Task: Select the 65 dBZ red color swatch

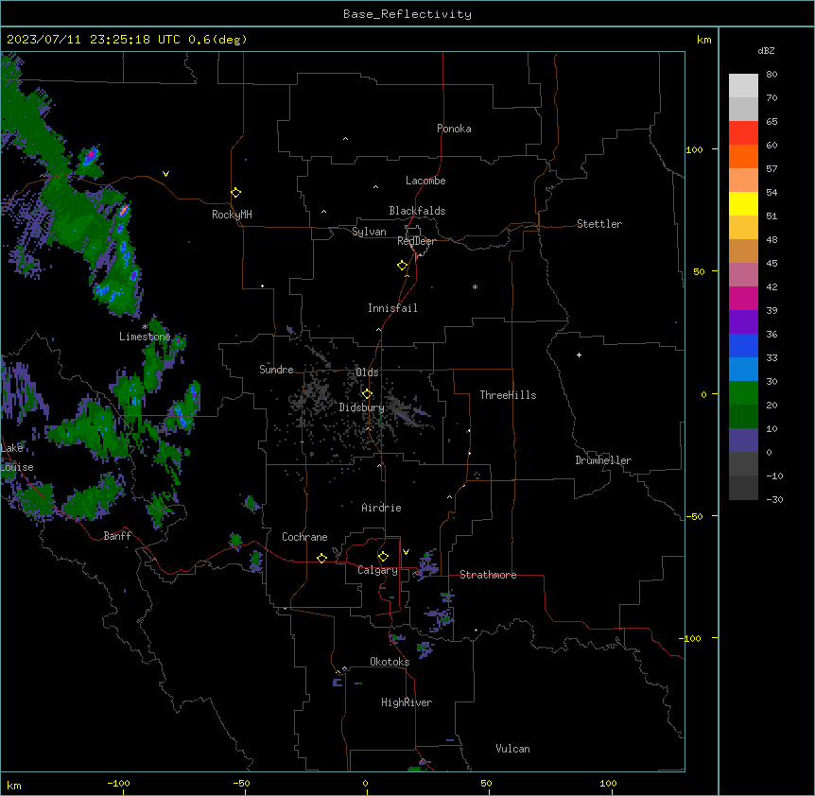Action: pos(743,132)
